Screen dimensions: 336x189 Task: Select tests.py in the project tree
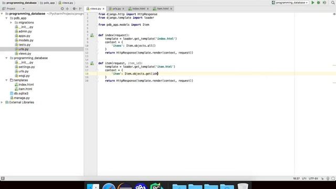coord(23,45)
